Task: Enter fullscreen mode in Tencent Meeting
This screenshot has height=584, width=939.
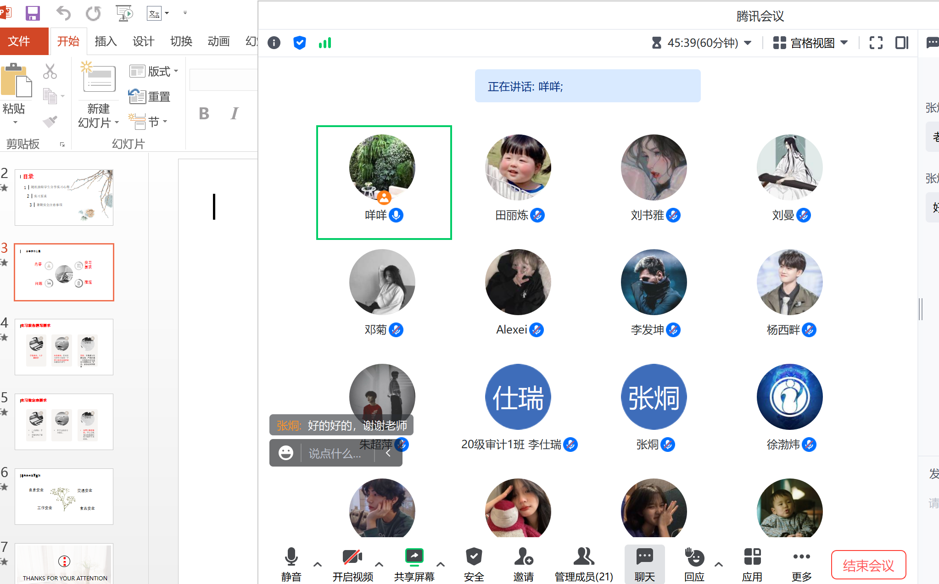Action: pyautogui.click(x=876, y=43)
